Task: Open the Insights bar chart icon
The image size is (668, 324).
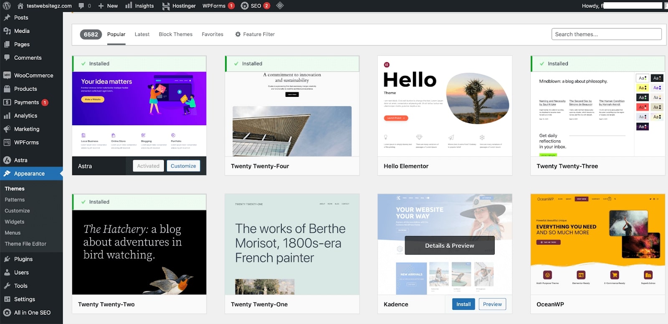Action: pyautogui.click(x=129, y=5)
